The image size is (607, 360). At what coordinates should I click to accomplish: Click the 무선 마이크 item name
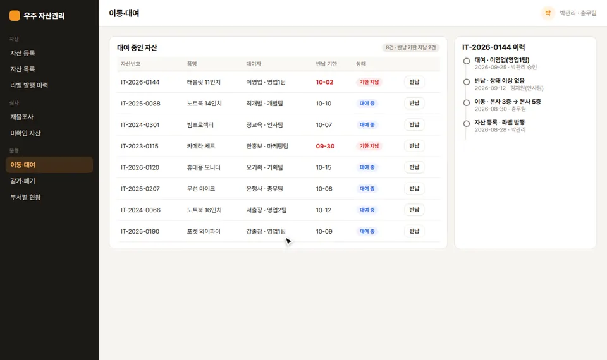[201, 189]
